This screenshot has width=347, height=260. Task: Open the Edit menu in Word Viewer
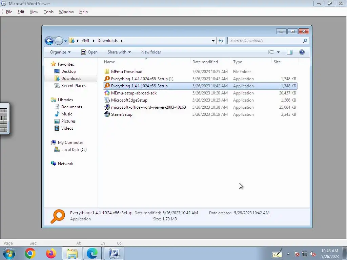pos(21,12)
